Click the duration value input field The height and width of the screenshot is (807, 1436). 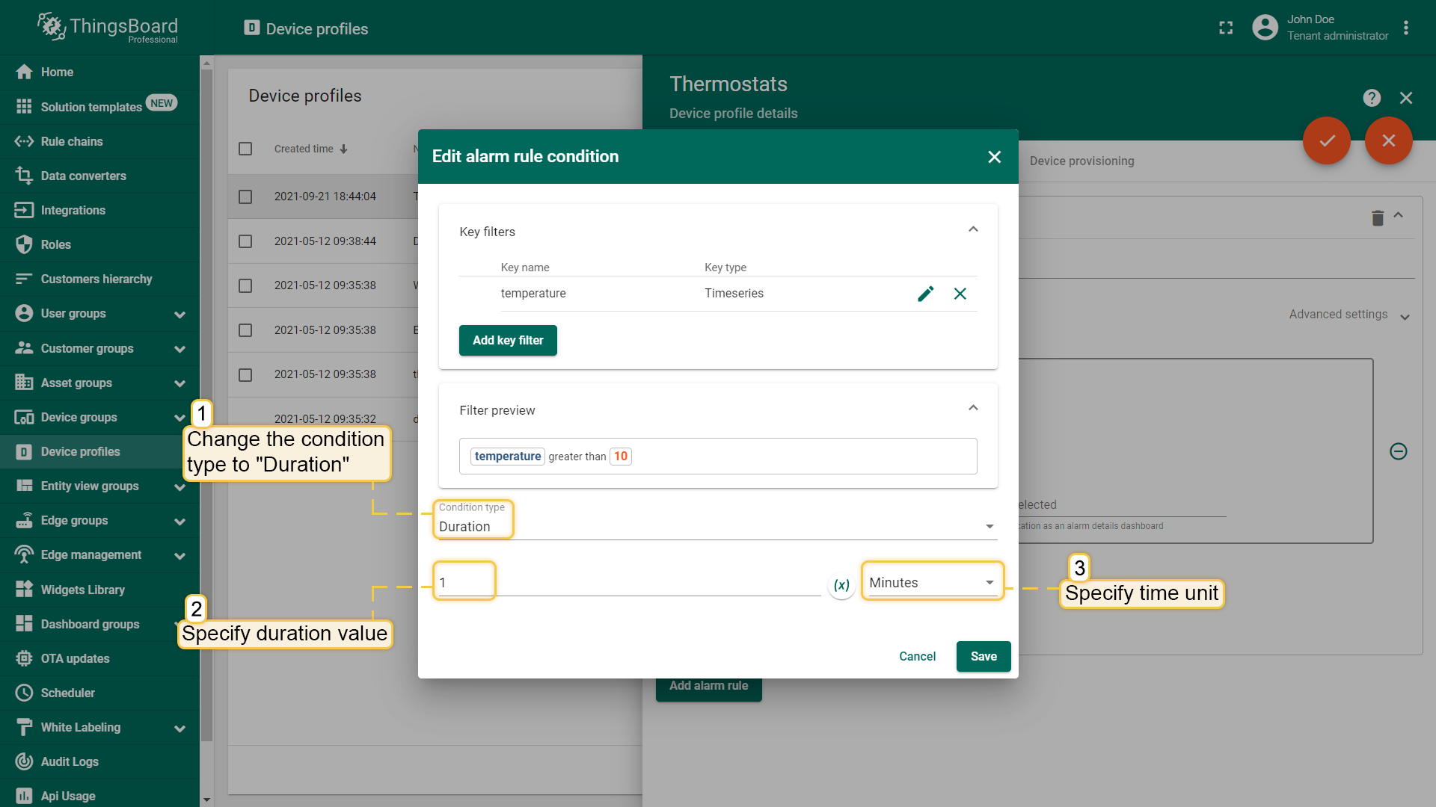(628, 583)
